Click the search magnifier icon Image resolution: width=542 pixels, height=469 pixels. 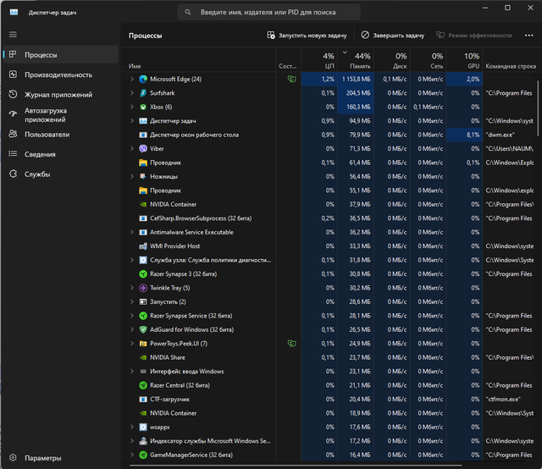[x=188, y=12]
